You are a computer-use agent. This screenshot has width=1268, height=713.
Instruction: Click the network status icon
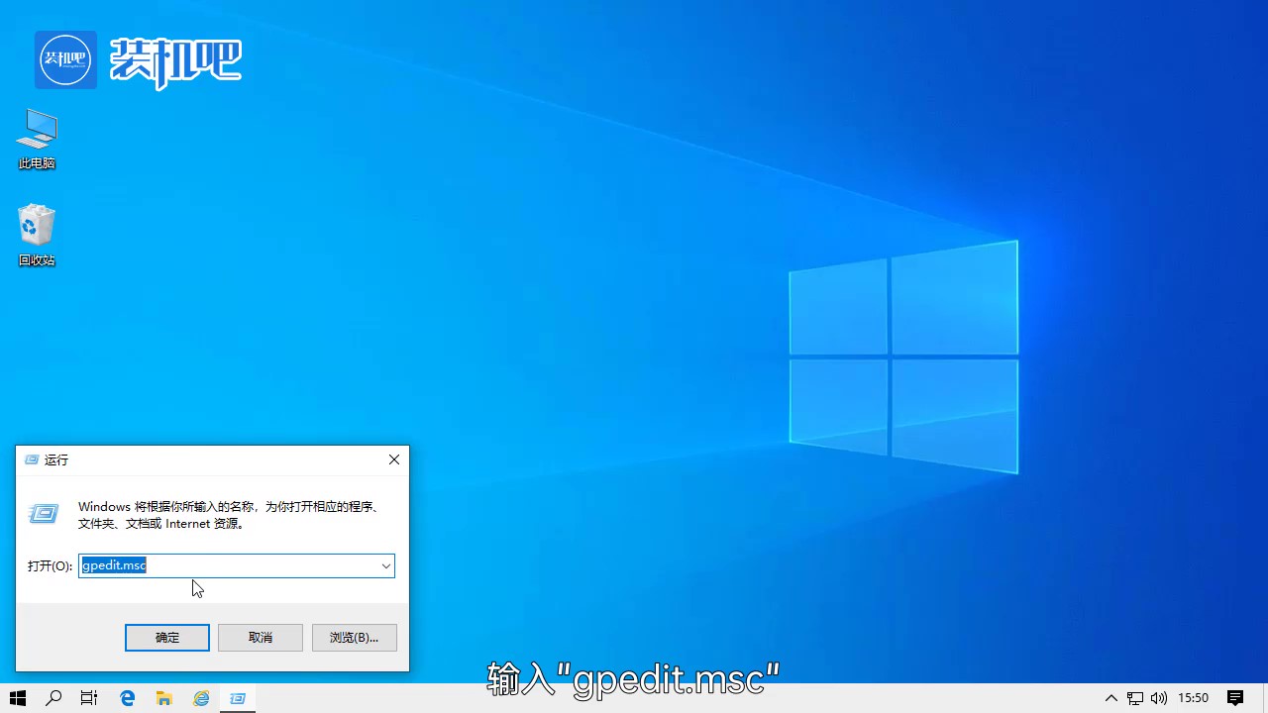[x=1135, y=698]
